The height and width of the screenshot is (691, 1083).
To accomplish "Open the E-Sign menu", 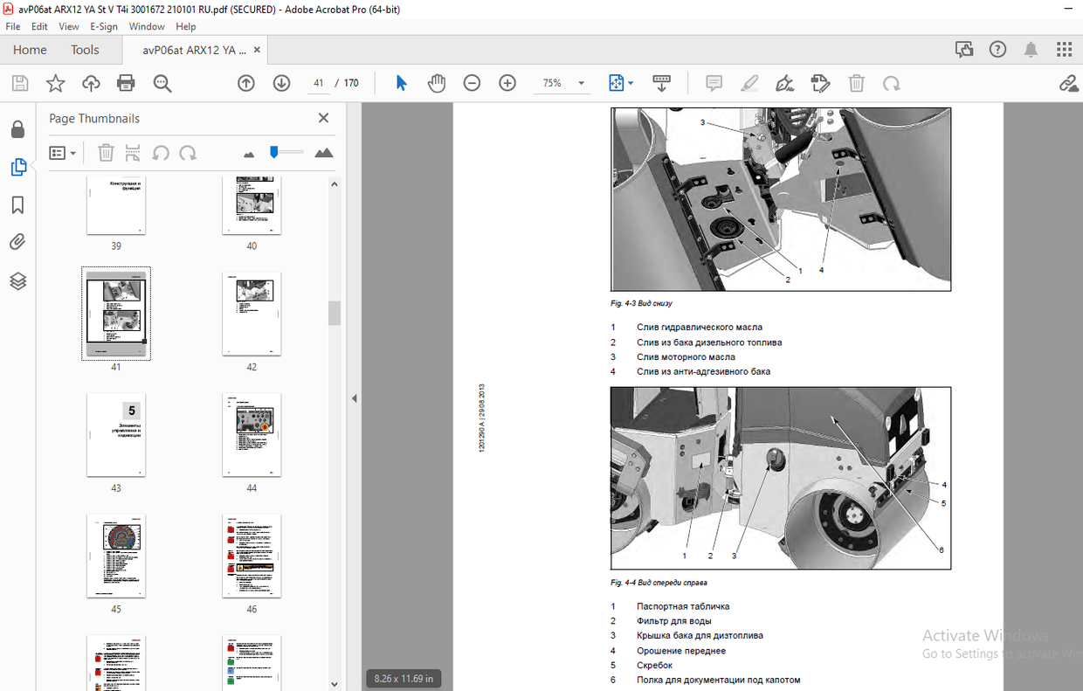I will click(103, 26).
